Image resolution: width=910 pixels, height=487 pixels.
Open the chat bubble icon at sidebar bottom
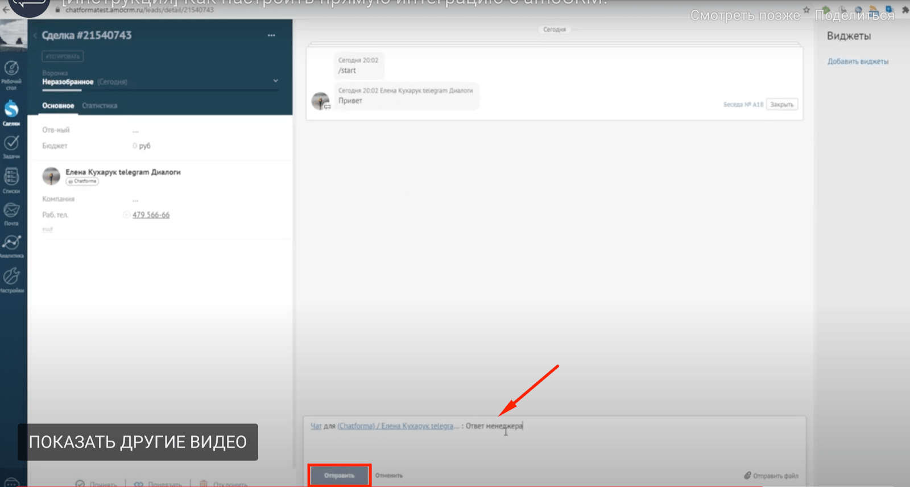[12, 482]
